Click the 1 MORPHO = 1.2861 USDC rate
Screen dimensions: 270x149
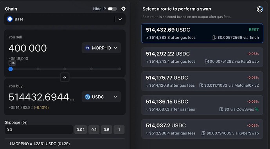coord(40,144)
